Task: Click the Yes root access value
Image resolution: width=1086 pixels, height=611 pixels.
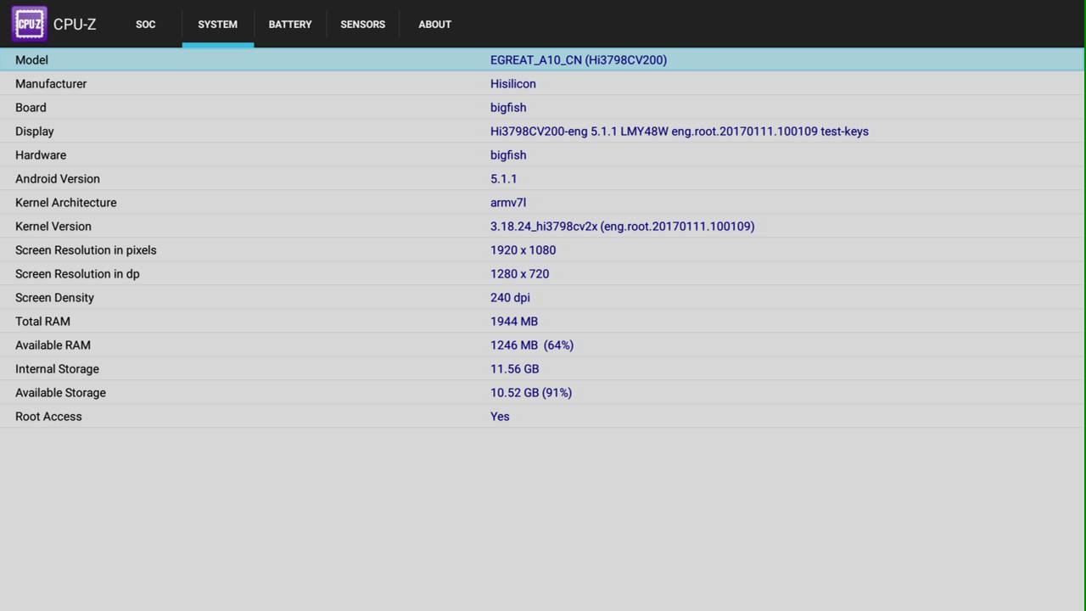Action: click(x=500, y=417)
